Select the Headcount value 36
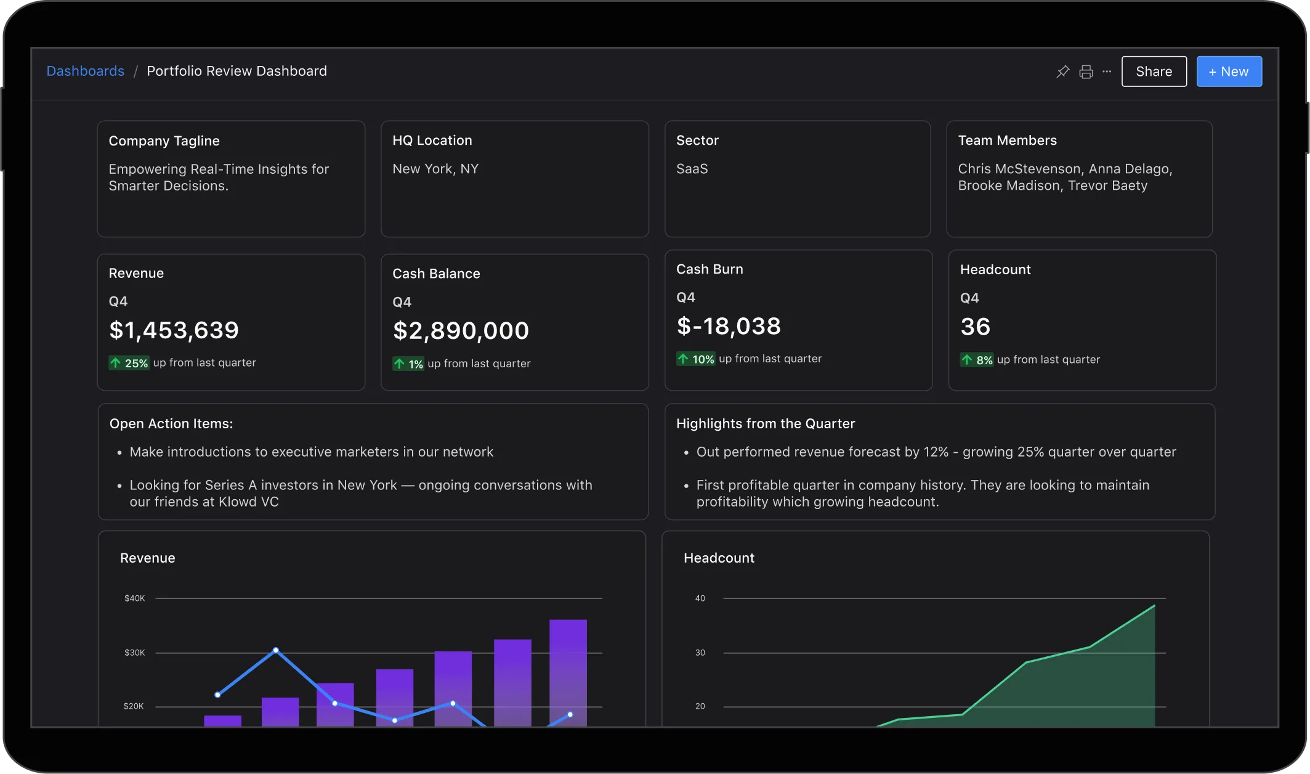 [976, 327]
